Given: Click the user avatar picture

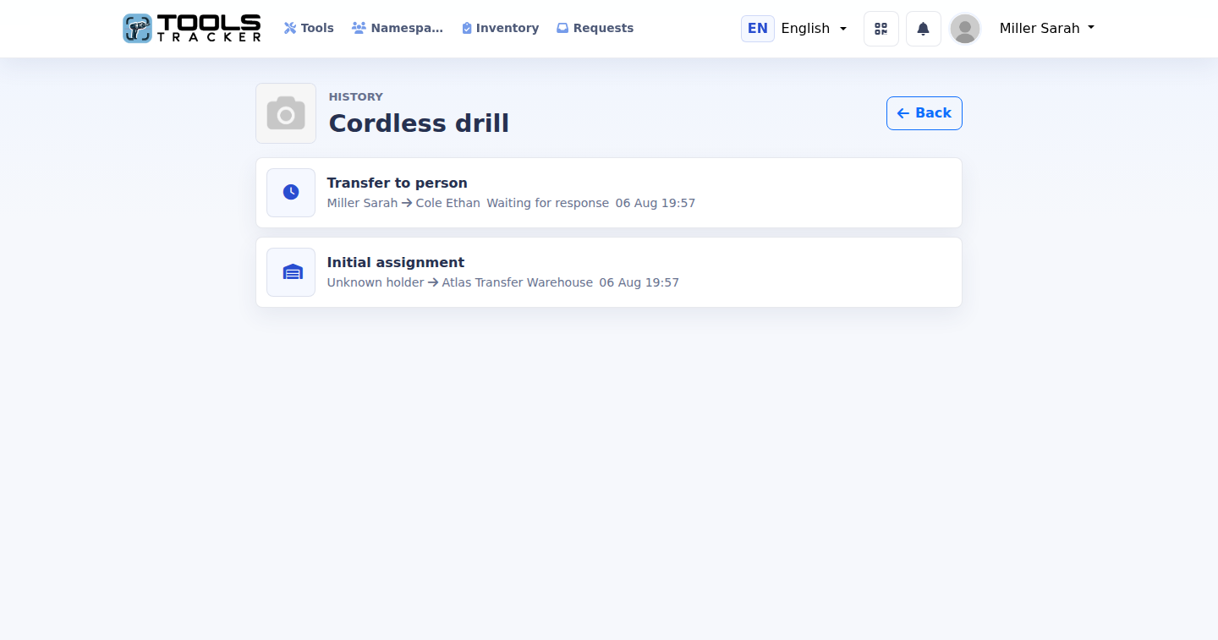Looking at the screenshot, I should click(965, 29).
